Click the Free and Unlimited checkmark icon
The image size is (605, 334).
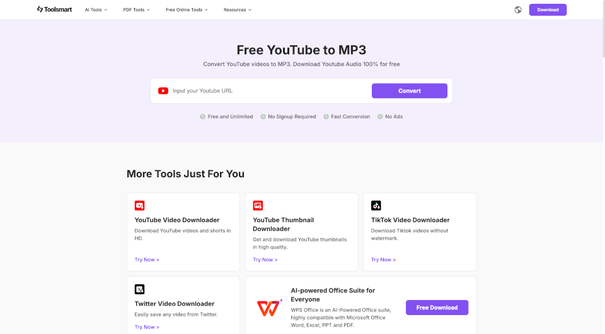pyautogui.click(x=202, y=117)
